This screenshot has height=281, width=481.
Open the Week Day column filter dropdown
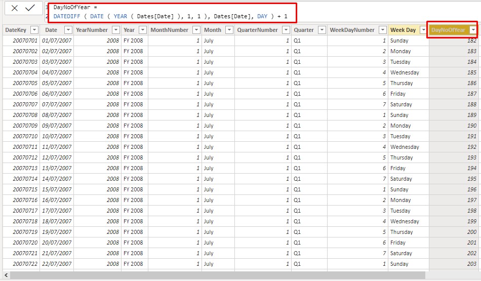pos(423,30)
